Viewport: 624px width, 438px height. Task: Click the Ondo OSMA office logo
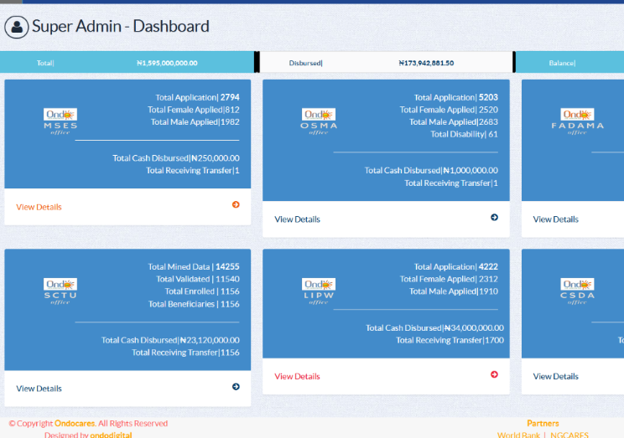(x=319, y=121)
